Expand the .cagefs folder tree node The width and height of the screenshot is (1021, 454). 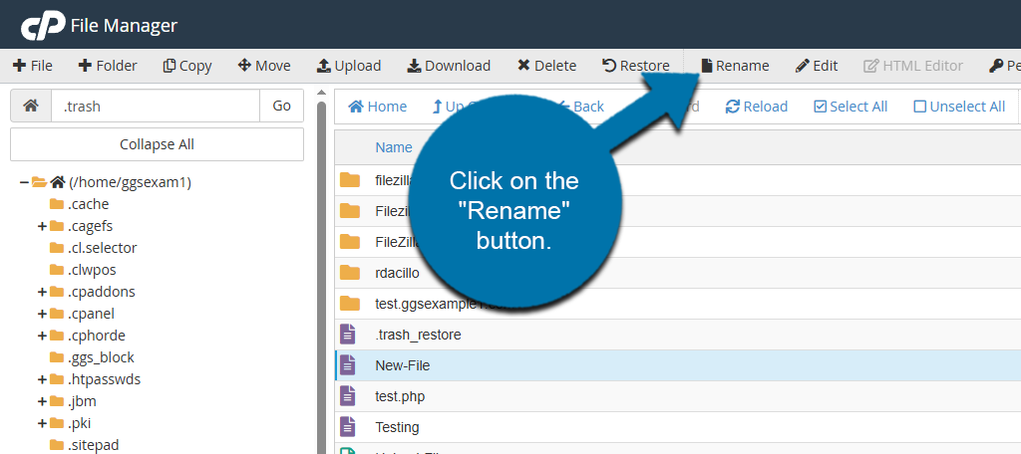click(42, 226)
